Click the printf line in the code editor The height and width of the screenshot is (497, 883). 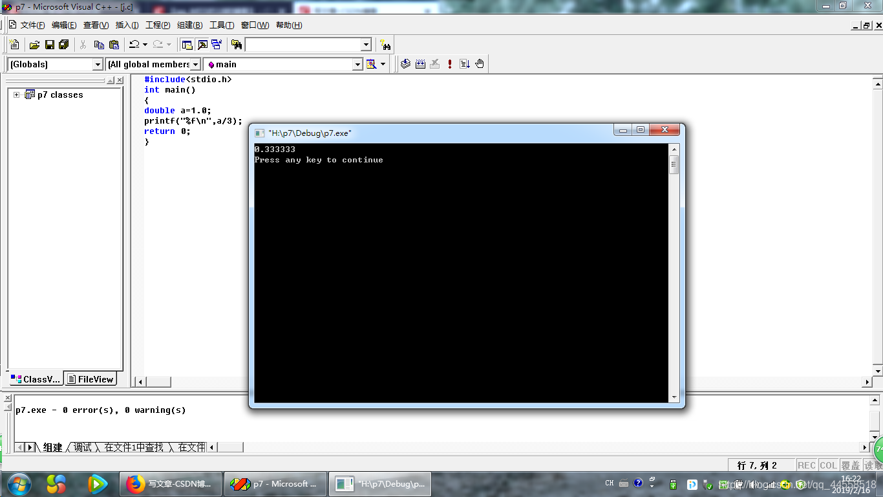(x=193, y=120)
